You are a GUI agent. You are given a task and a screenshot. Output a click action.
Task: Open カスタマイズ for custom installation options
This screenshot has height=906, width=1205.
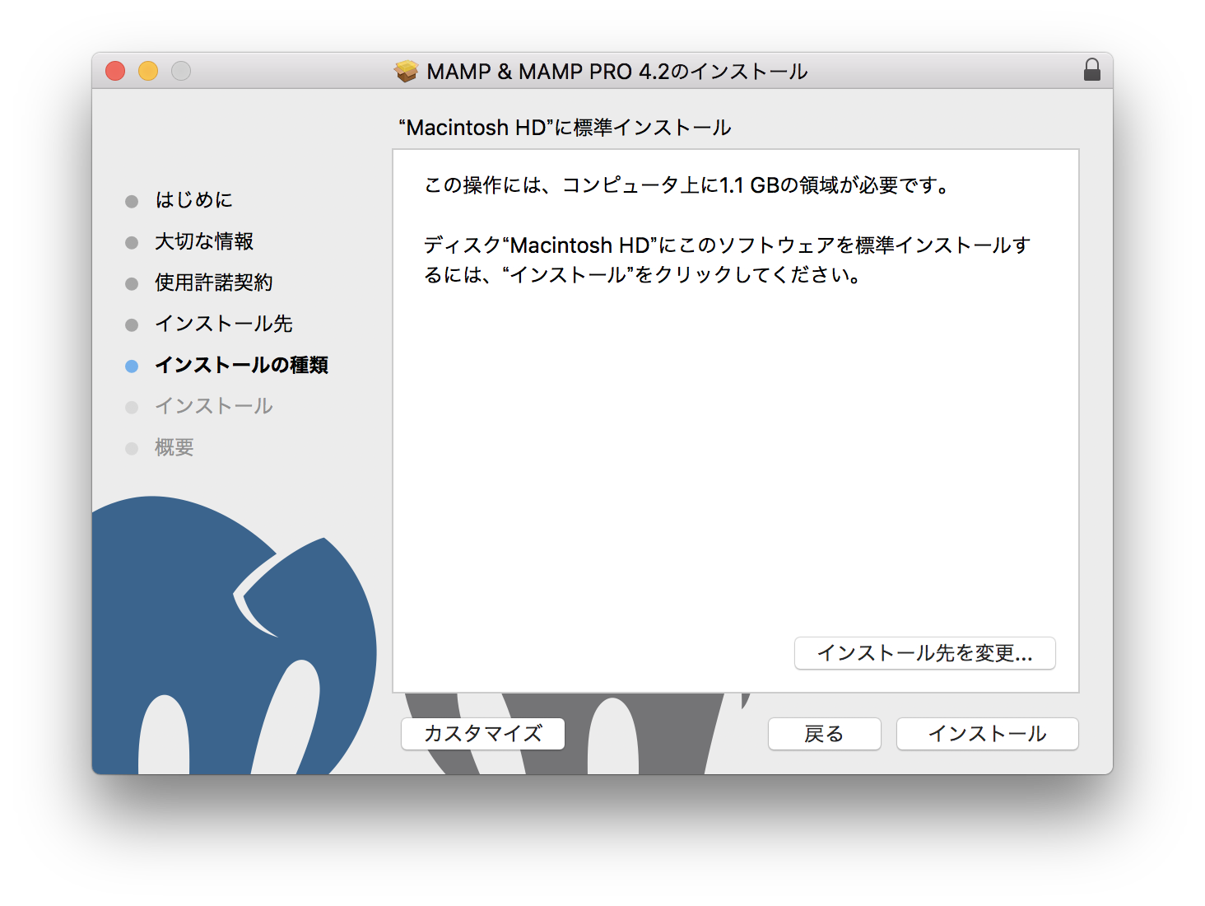482,734
